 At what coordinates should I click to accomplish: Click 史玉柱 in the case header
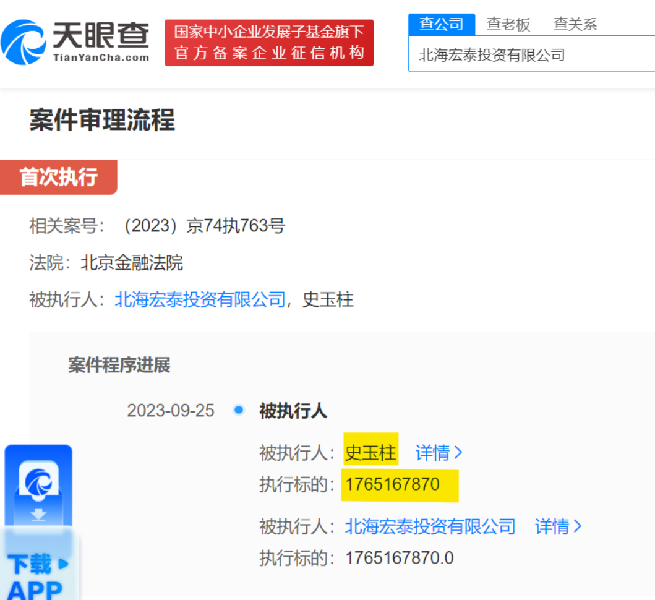click(x=328, y=299)
